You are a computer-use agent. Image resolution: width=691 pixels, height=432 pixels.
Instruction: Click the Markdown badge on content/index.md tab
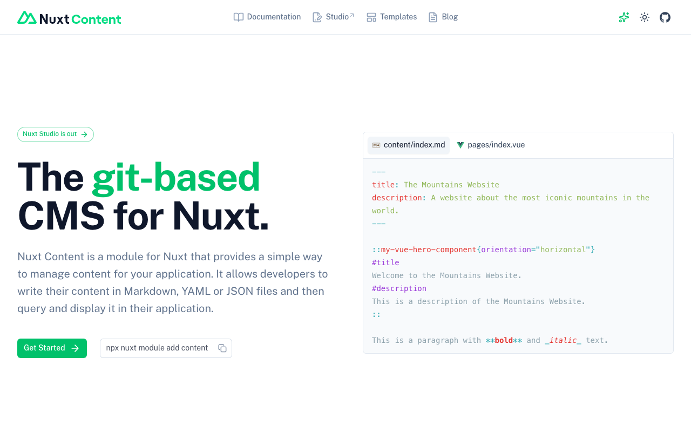point(376,145)
